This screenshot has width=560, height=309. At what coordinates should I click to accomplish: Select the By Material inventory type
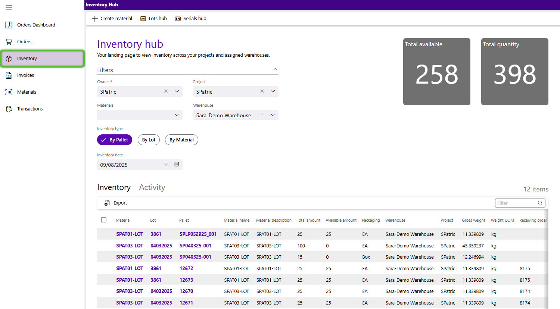[181, 140]
